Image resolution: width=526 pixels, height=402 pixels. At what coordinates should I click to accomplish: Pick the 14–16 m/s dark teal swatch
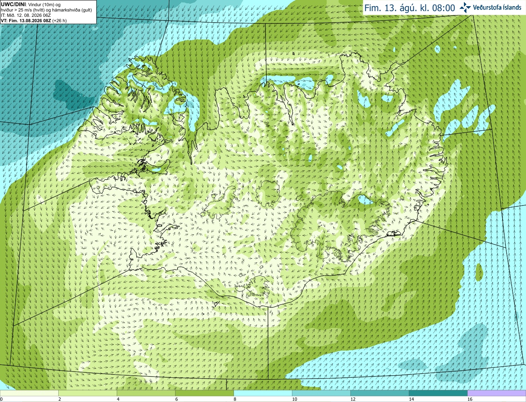tap(438, 393)
